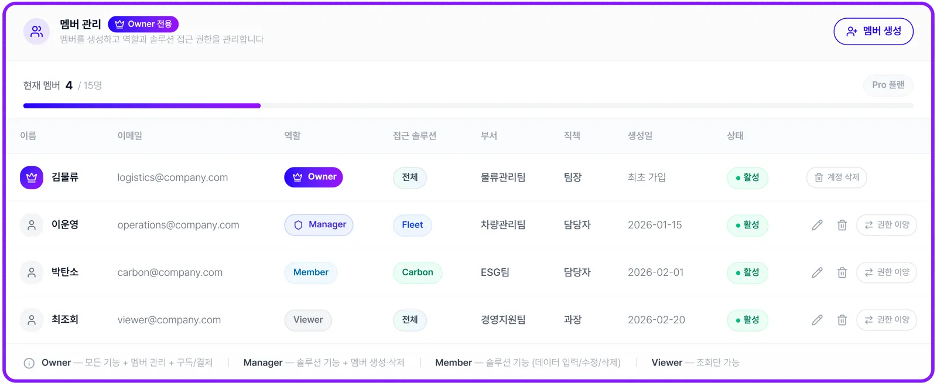The image size is (937, 386).
Task: Click the 전체 solution tag for 김물류
Action: click(x=410, y=177)
